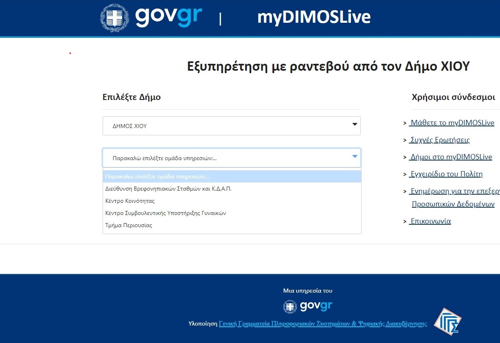Open the Δήμοι στο myDIMOSLive link
This screenshot has height=343, width=500.
click(450, 157)
